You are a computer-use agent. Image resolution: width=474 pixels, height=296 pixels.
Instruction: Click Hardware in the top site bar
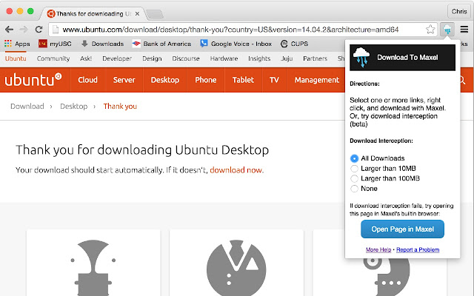(x=224, y=58)
